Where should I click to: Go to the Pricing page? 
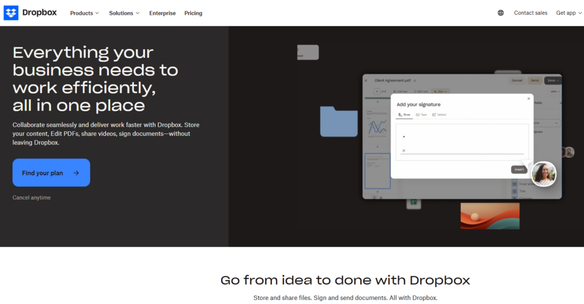coord(193,13)
